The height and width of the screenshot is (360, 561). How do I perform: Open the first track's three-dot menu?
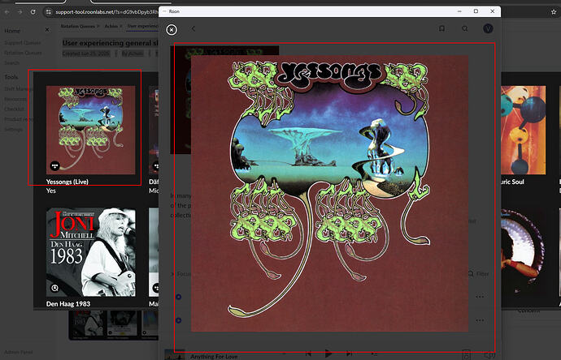coord(480,297)
